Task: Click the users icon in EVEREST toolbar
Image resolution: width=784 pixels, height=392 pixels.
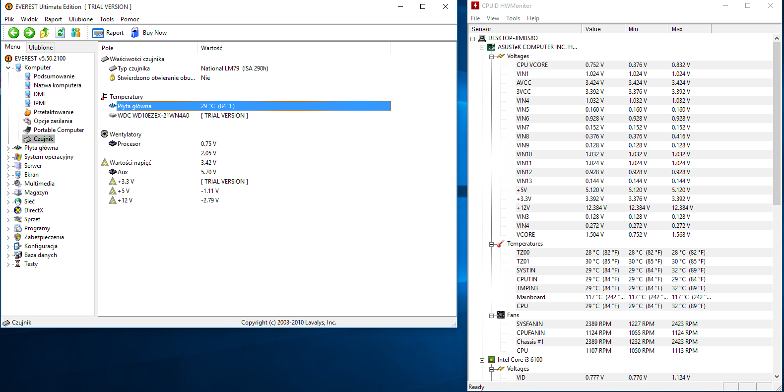Action: [75, 33]
